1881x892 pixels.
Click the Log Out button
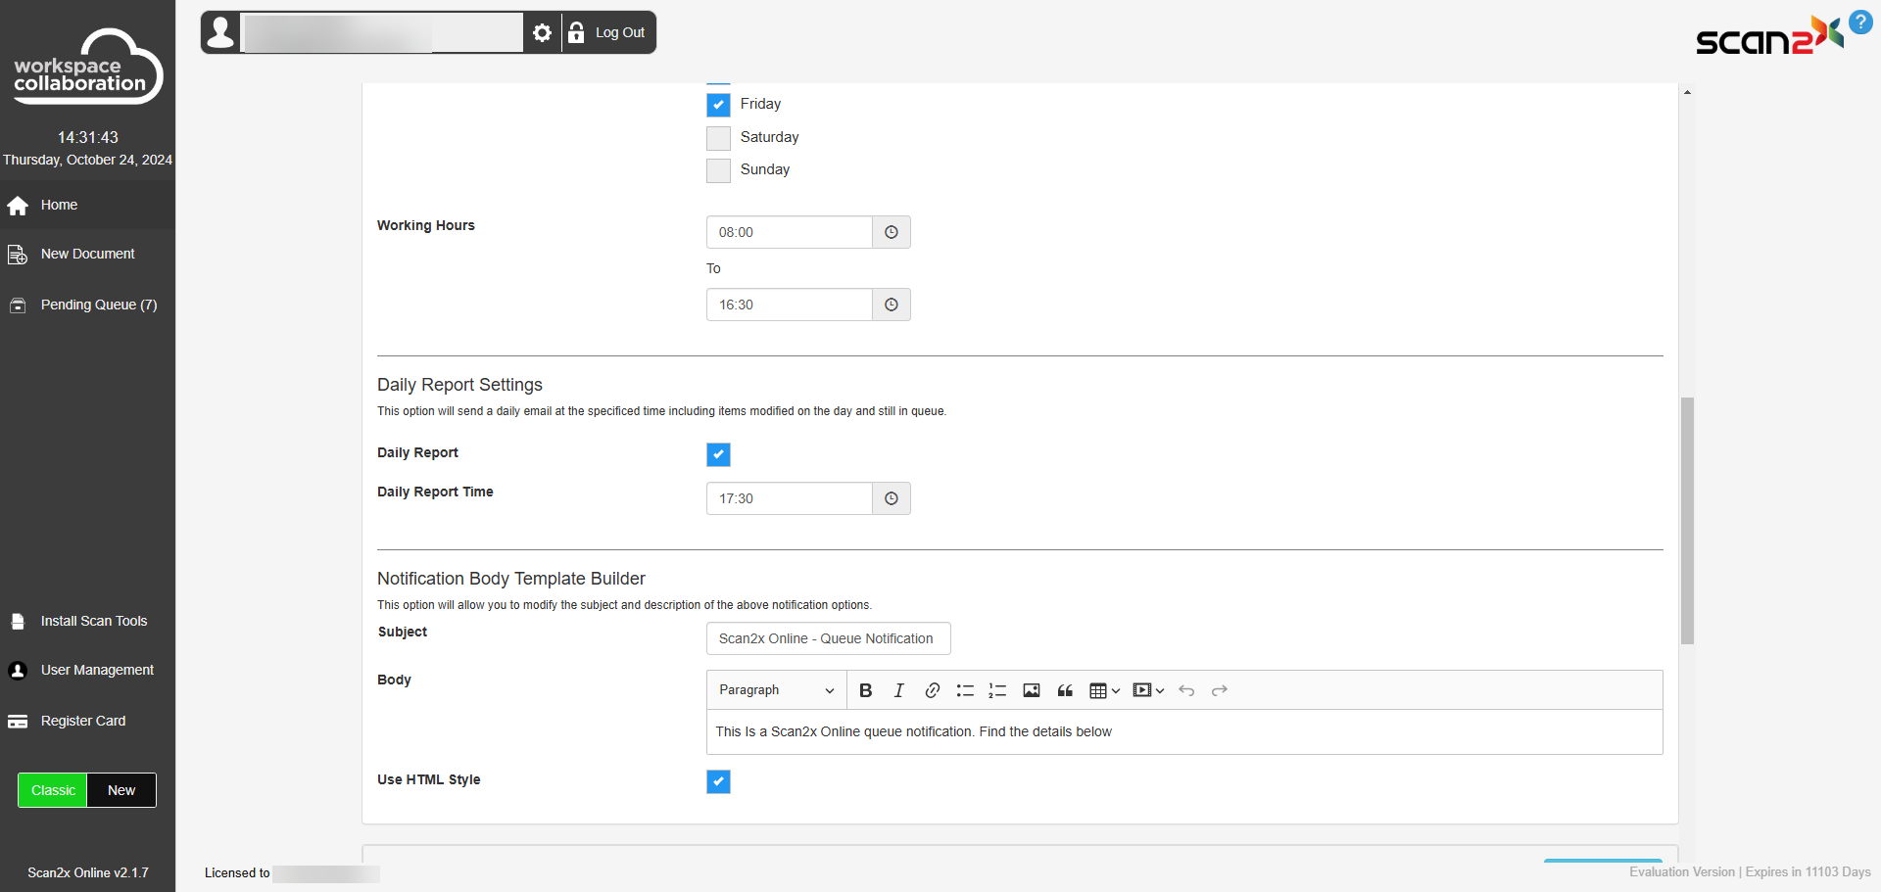(x=609, y=33)
